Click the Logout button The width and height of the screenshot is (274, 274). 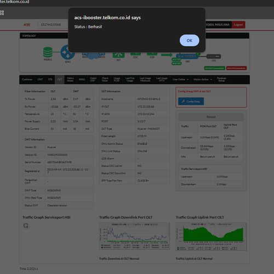(x=238, y=25)
